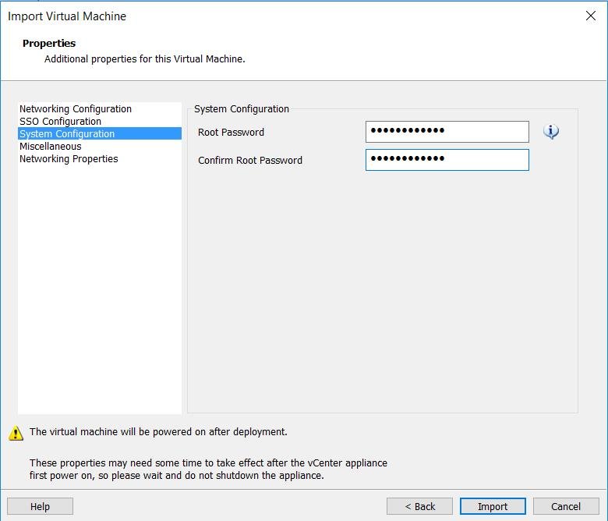The image size is (608, 521).
Task: Select Networking Configuration in the category list
Action: 76,109
